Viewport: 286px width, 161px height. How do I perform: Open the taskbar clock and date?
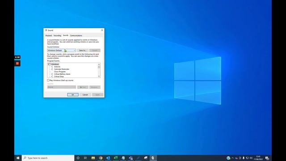pyautogui.click(x=258, y=158)
